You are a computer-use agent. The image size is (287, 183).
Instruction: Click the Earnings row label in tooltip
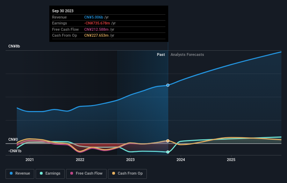59,23
